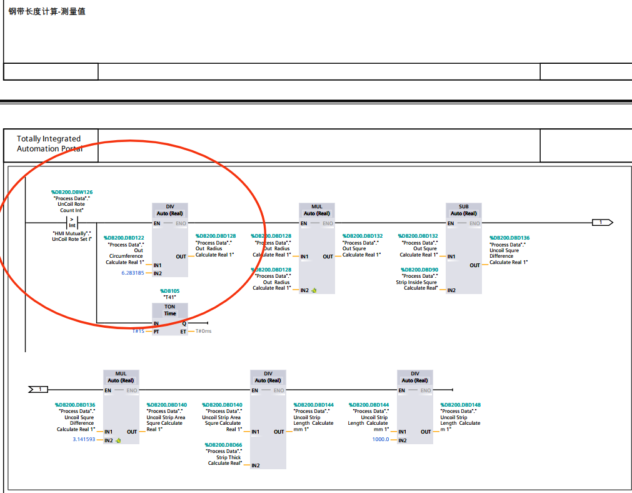The height and width of the screenshot is (493, 632).
Task: Click the add-input star beside 3.141593 IN2
Action: pos(118,440)
